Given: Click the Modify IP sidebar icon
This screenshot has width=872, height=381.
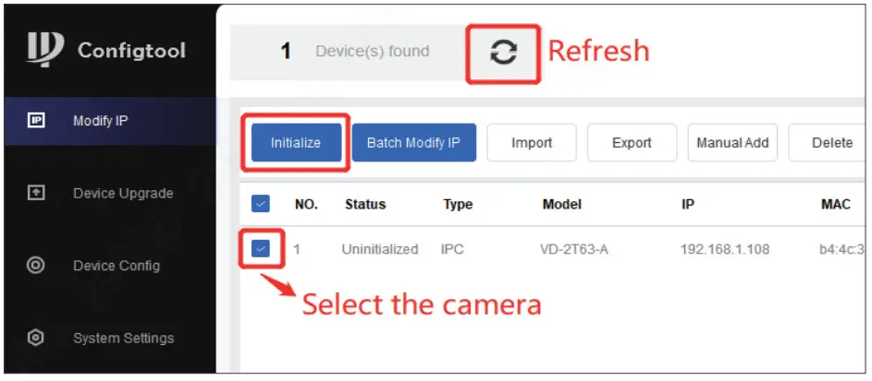Looking at the screenshot, I should point(37,121).
